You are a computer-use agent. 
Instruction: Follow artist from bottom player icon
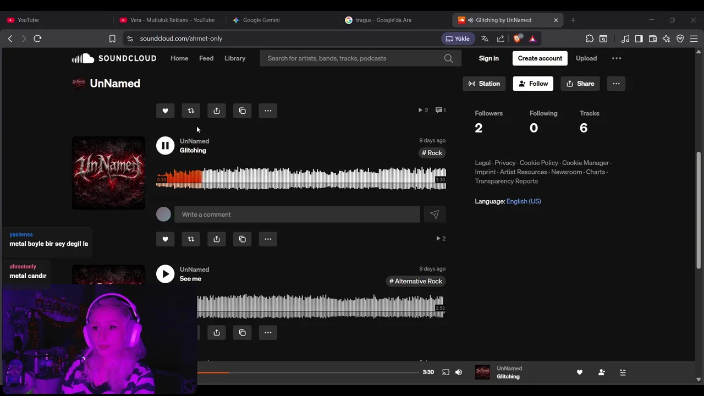pyautogui.click(x=601, y=372)
